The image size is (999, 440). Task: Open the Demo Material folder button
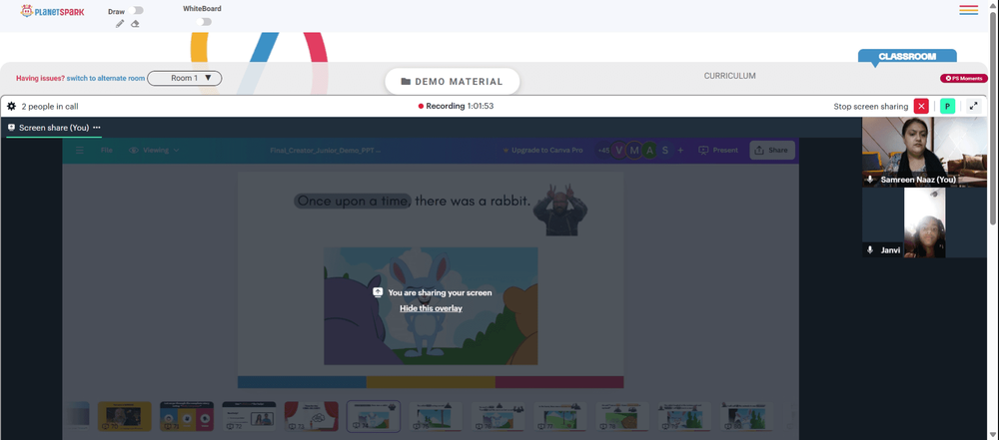(x=453, y=82)
